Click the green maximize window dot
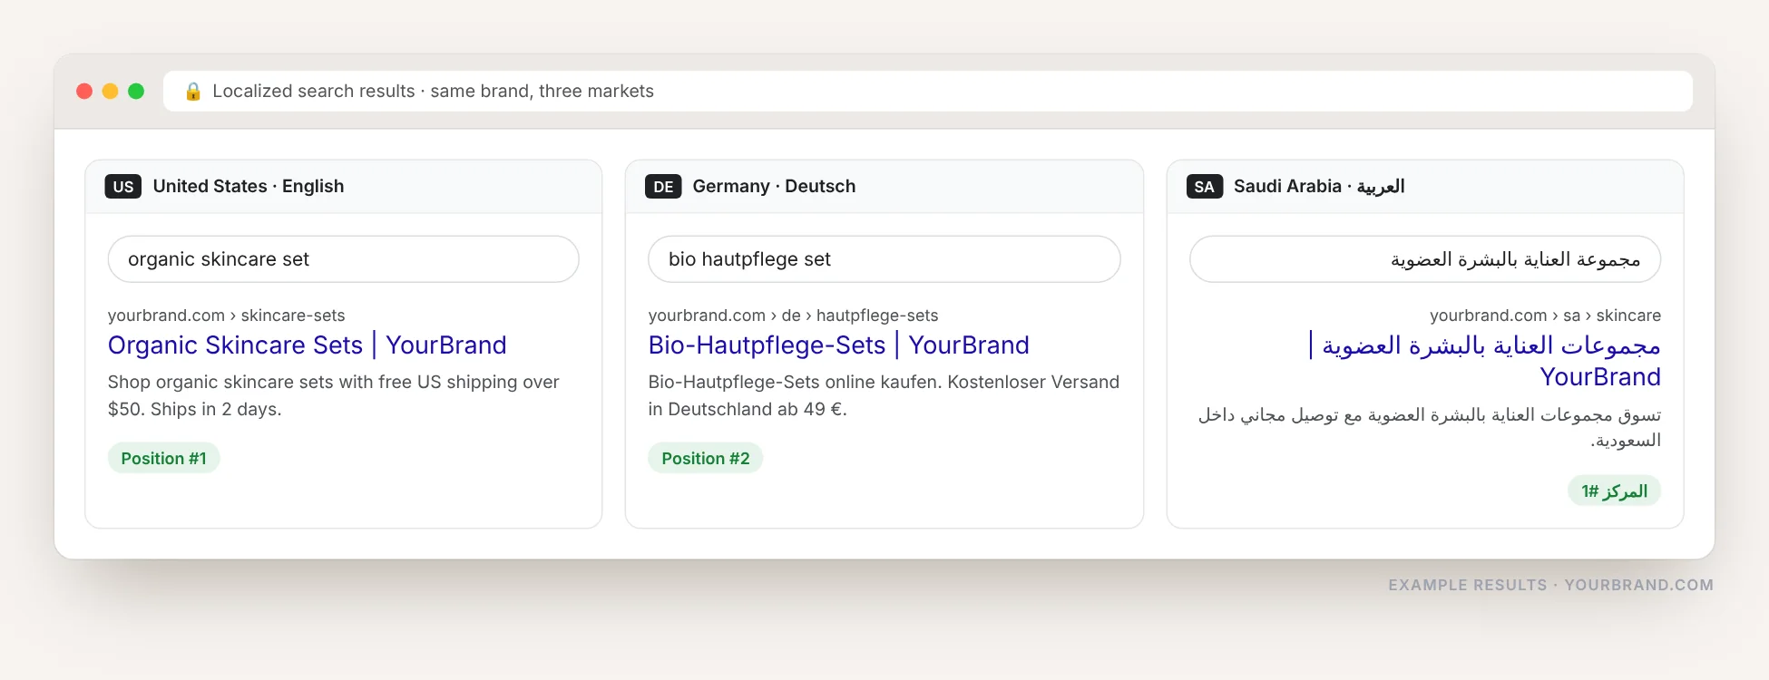The width and height of the screenshot is (1769, 680). 136,91
